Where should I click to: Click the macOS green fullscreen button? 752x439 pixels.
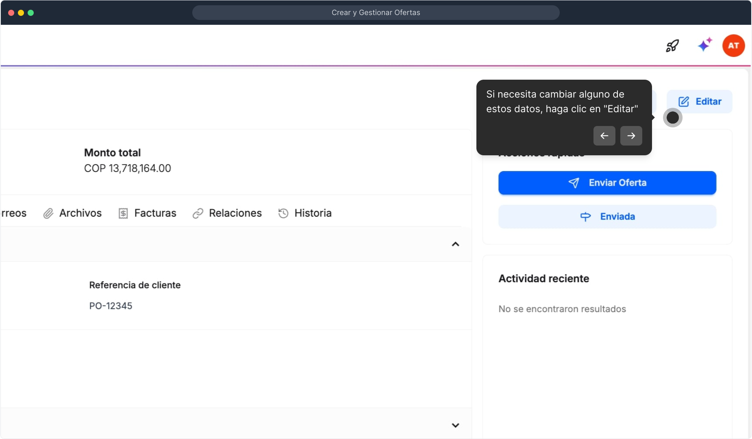tap(30, 13)
